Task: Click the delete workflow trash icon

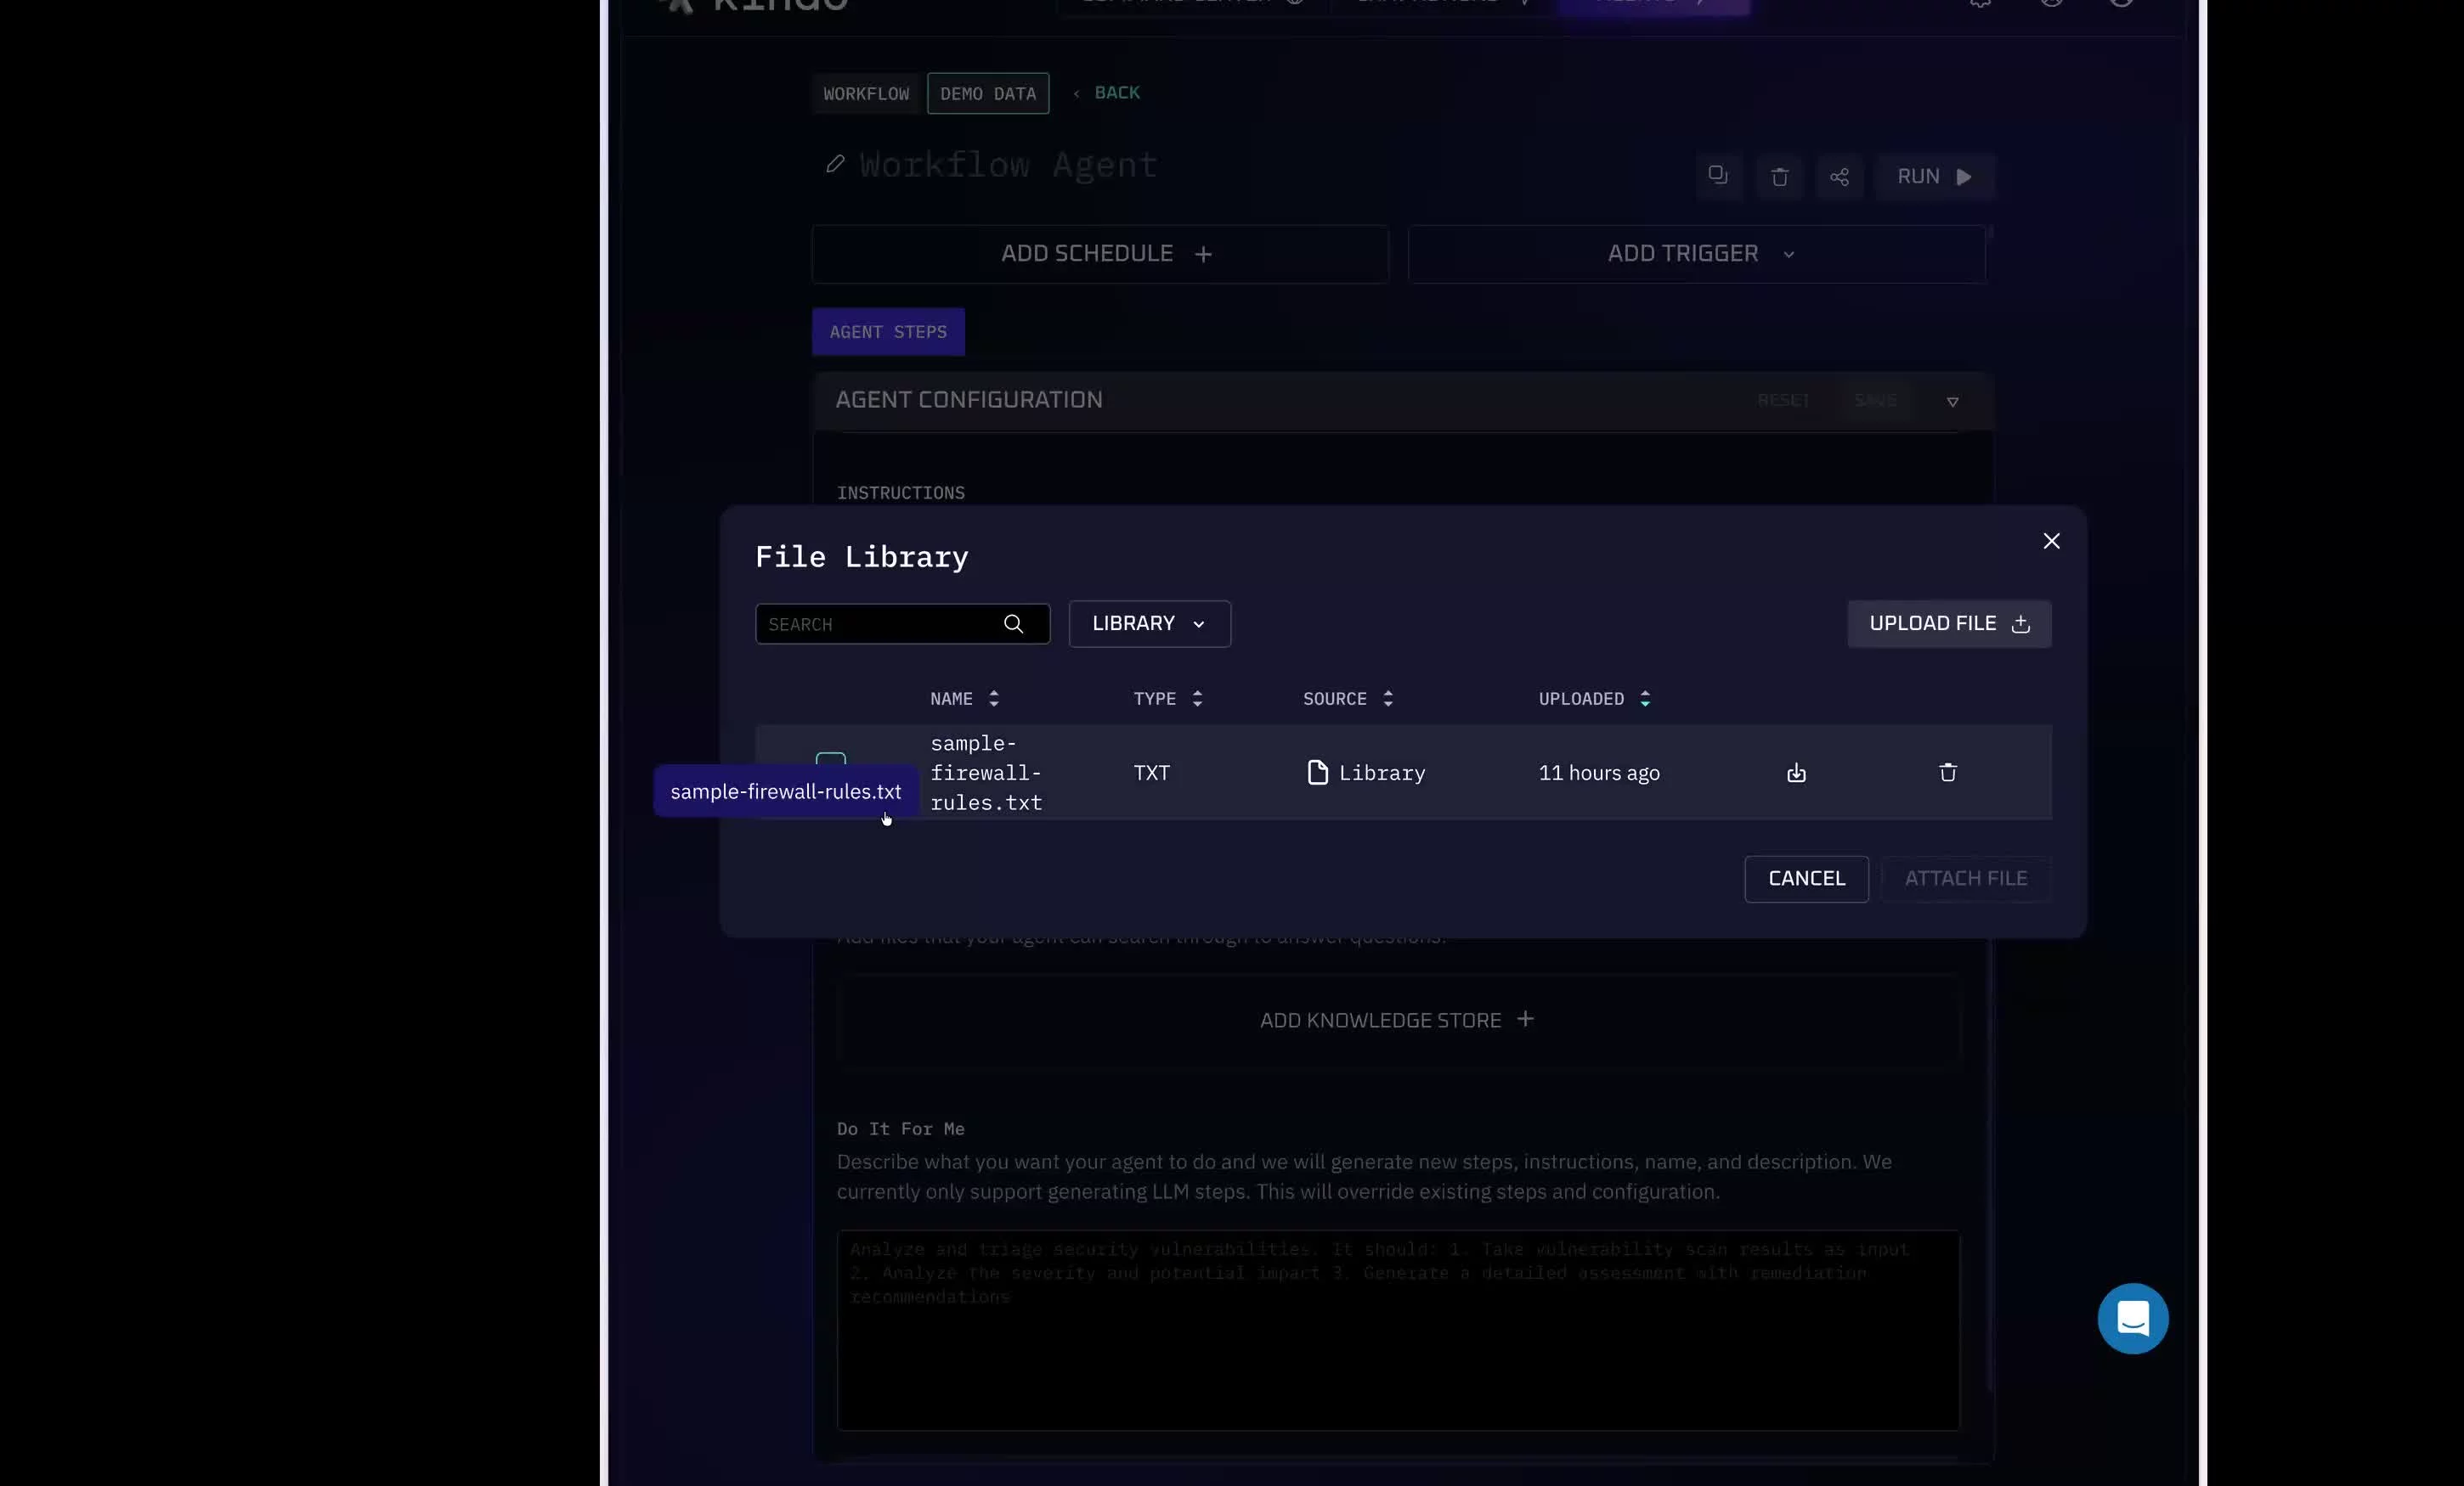Action: [1780, 177]
